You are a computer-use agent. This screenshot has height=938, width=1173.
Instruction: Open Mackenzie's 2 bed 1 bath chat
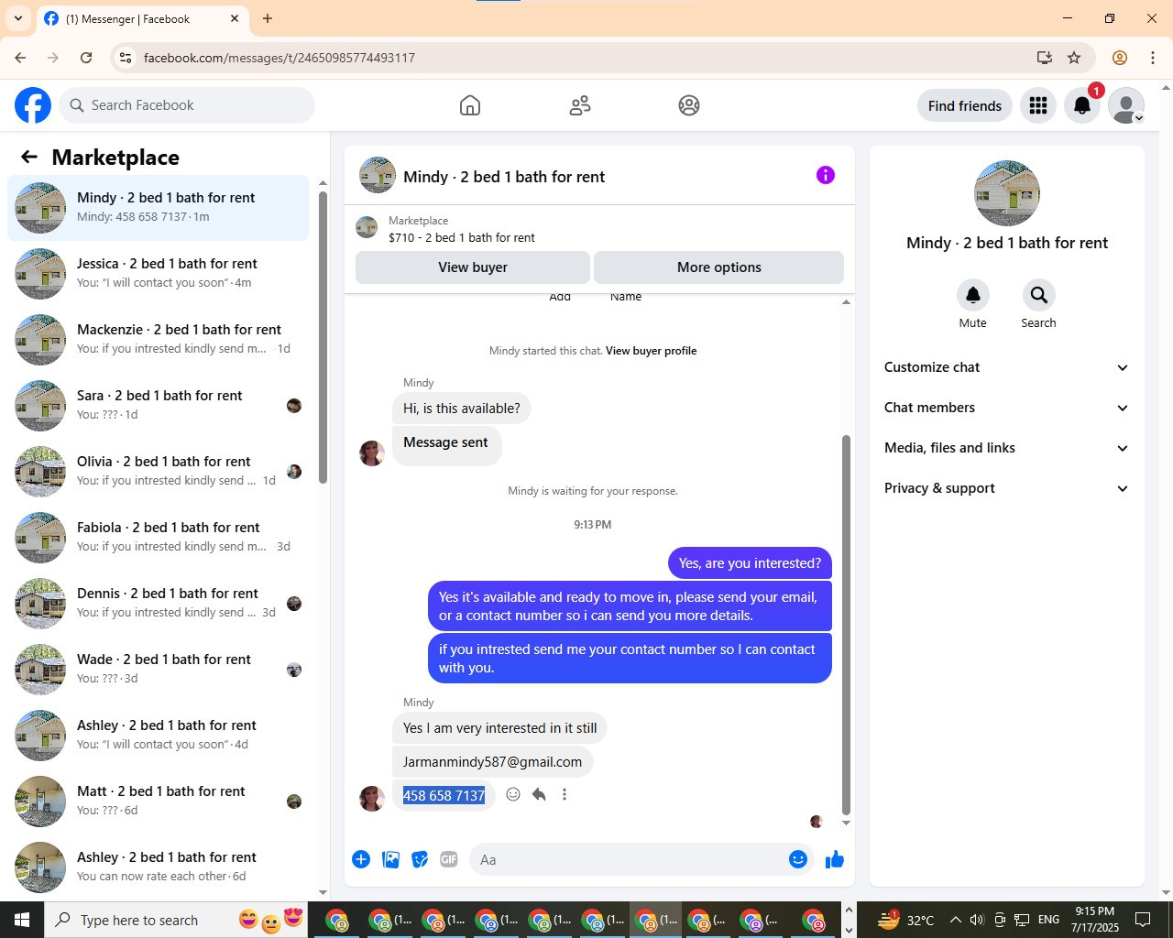[159, 340]
